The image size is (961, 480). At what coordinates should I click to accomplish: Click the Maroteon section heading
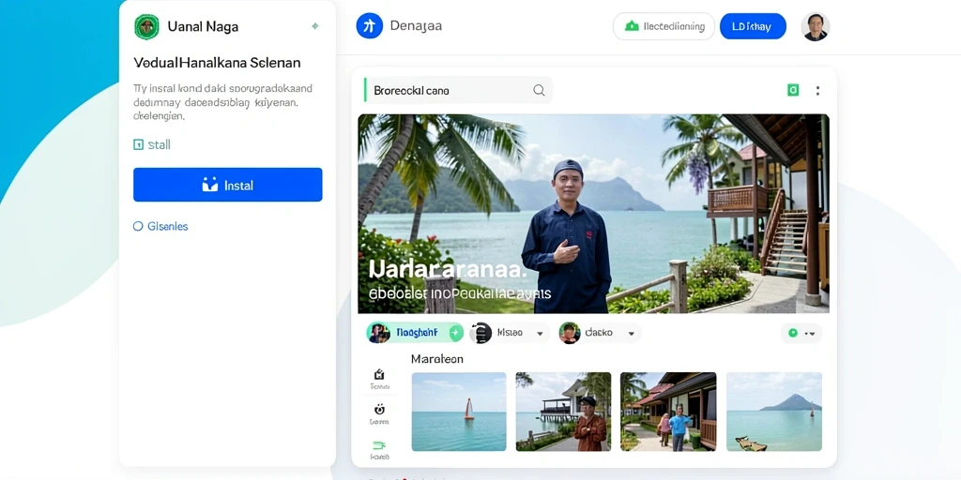pos(437,359)
